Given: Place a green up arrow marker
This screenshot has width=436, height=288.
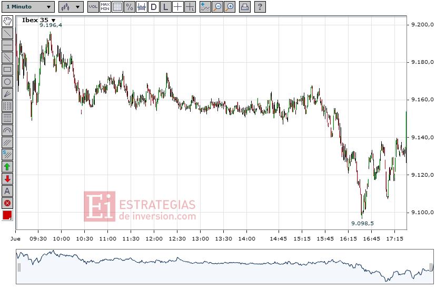Looking at the screenshot, I should [x=7, y=167].
